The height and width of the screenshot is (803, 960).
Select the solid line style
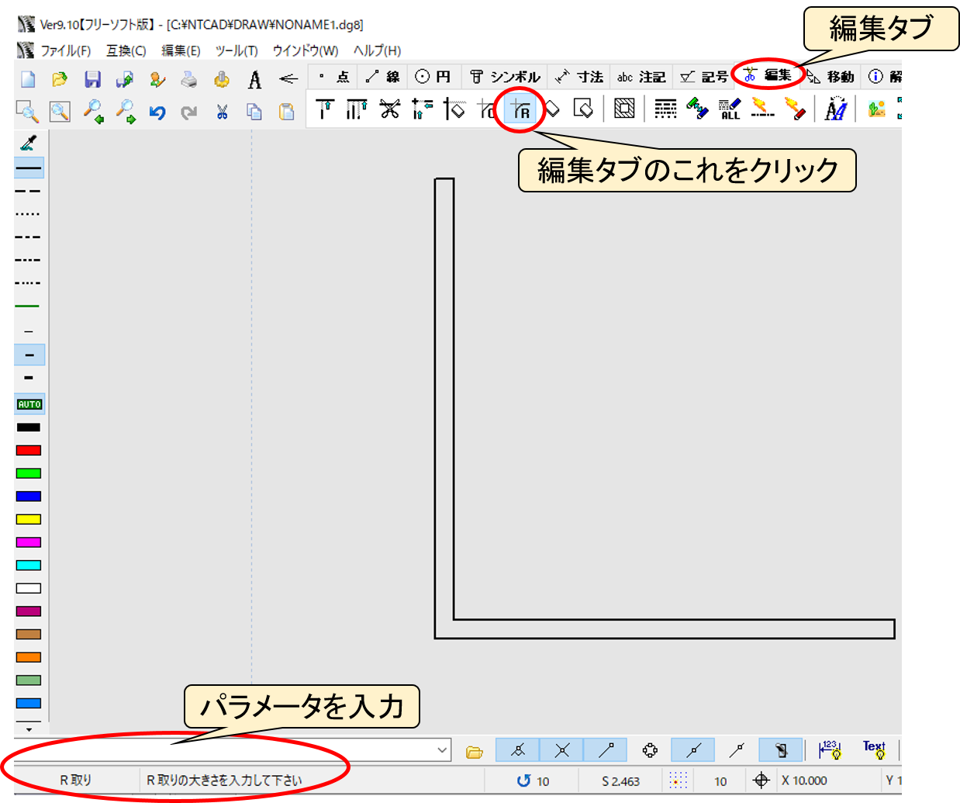29,168
